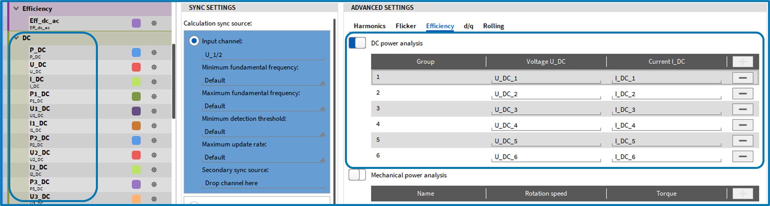The image size is (770, 206).
Task: Remove DC group 1 with minus button
Action: [742, 78]
